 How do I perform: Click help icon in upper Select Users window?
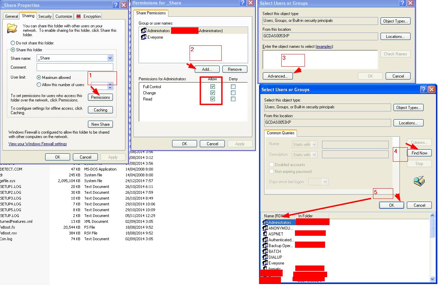point(402,3)
